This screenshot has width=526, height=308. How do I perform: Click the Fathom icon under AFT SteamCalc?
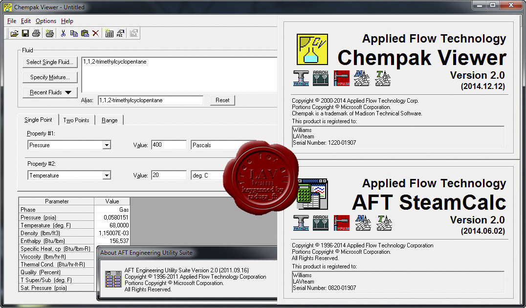pyautogui.click(x=301, y=223)
